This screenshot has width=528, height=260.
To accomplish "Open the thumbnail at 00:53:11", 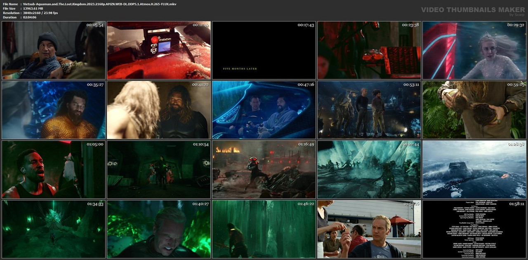I will coord(369,110).
